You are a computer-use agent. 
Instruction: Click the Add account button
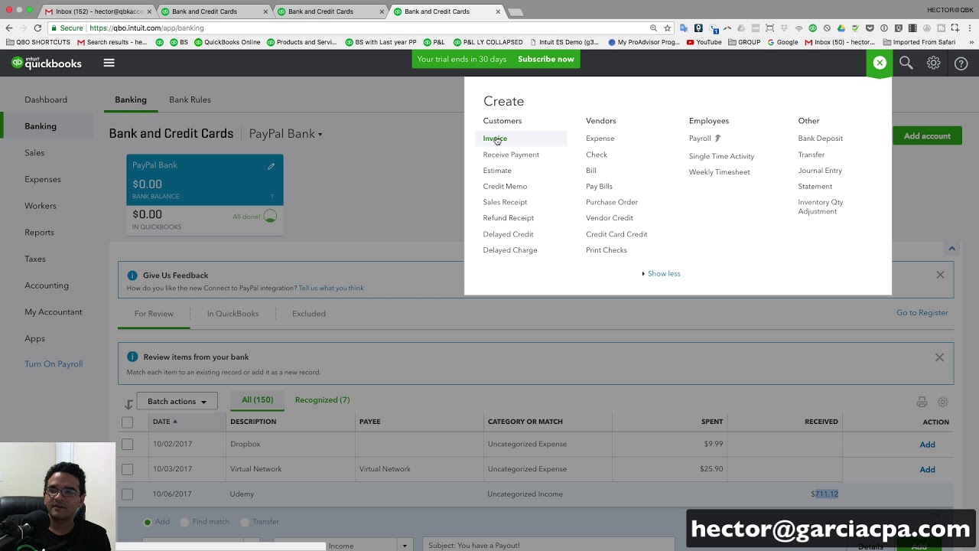(927, 136)
